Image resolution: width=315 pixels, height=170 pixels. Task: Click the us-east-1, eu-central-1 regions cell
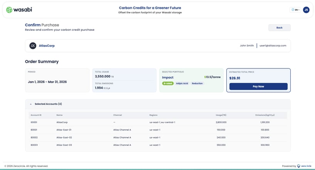point(162,122)
